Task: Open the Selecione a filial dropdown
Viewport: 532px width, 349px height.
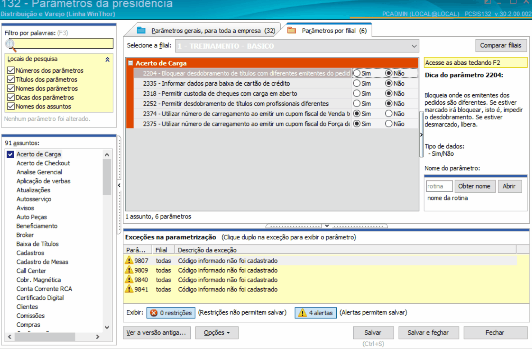Action: (414, 46)
